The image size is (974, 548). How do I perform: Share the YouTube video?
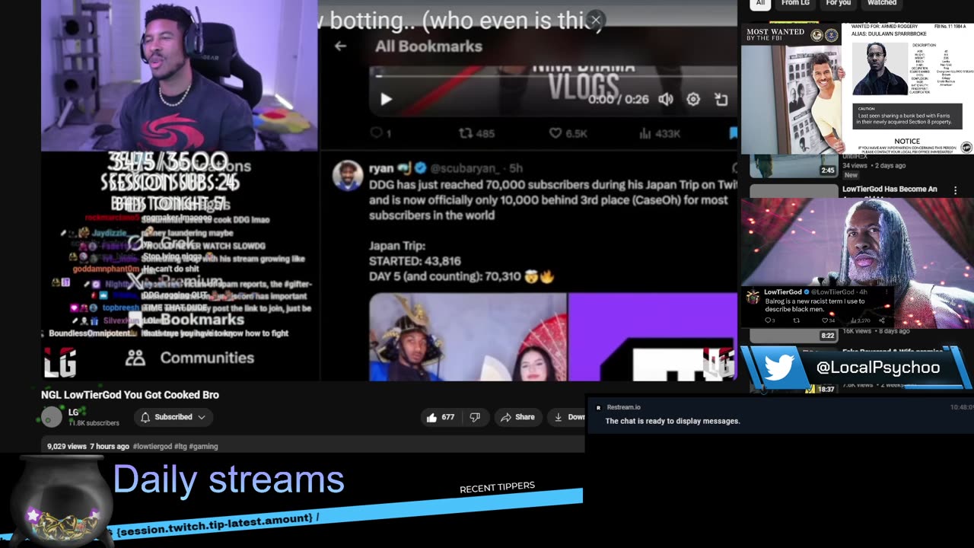click(x=517, y=417)
